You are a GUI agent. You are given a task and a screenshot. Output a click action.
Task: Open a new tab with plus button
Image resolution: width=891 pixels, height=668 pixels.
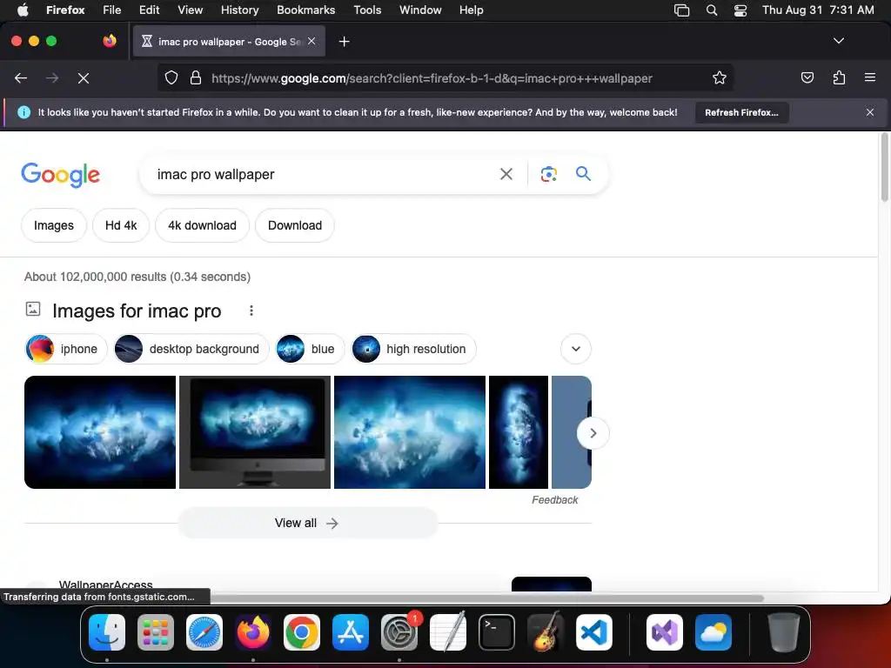click(x=344, y=42)
